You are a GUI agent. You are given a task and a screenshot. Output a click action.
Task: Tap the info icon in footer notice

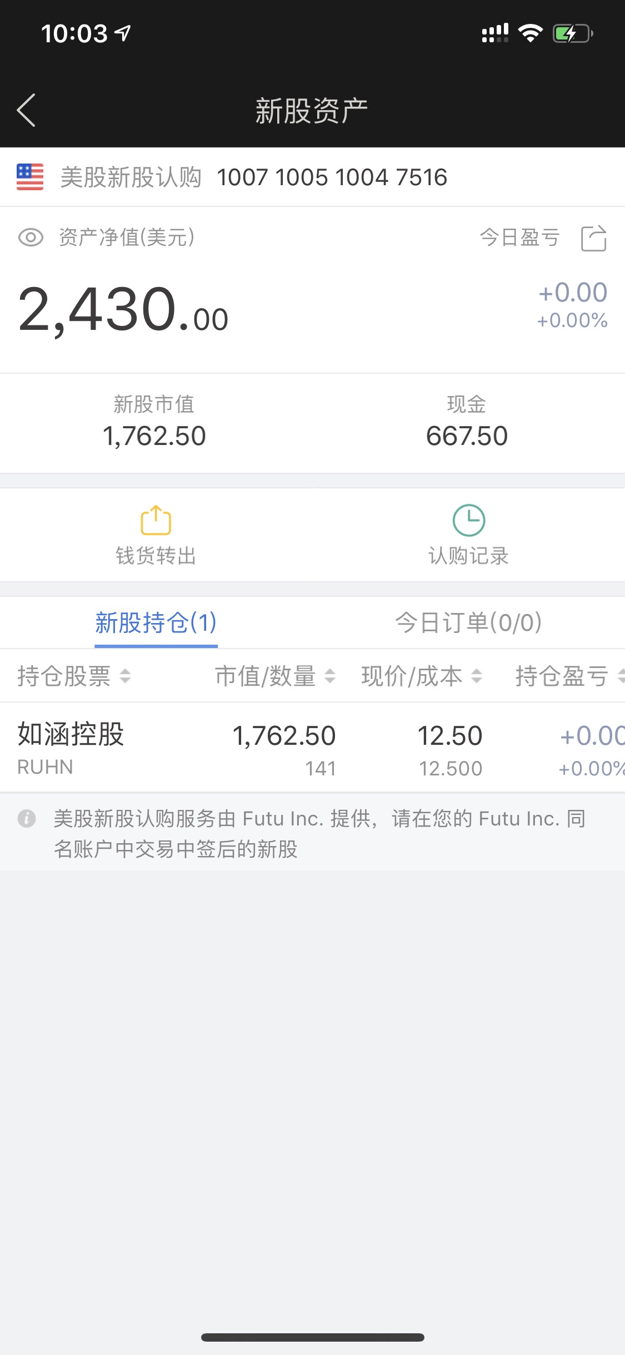coord(27,819)
